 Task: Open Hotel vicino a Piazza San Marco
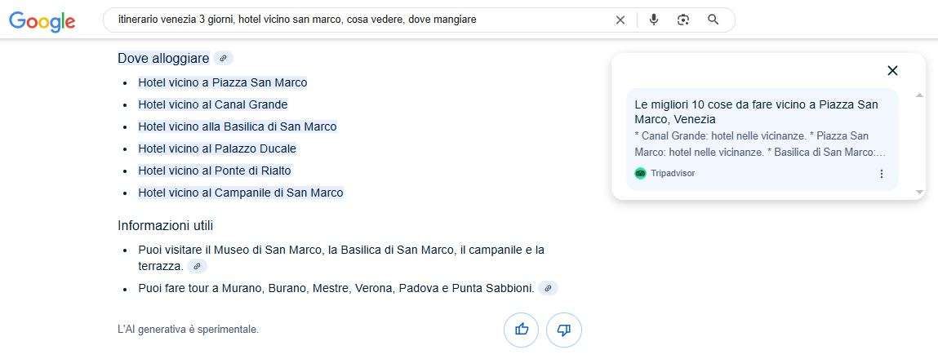222,82
